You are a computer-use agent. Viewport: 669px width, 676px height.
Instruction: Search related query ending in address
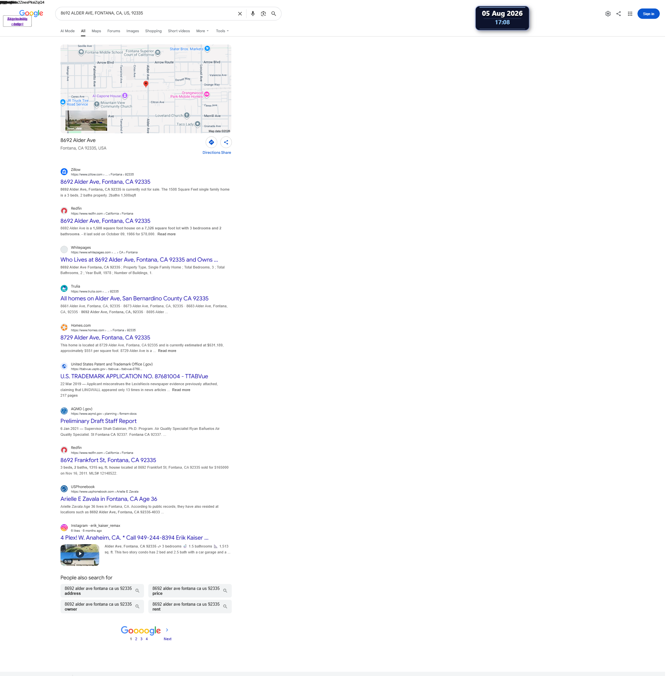[102, 591]
